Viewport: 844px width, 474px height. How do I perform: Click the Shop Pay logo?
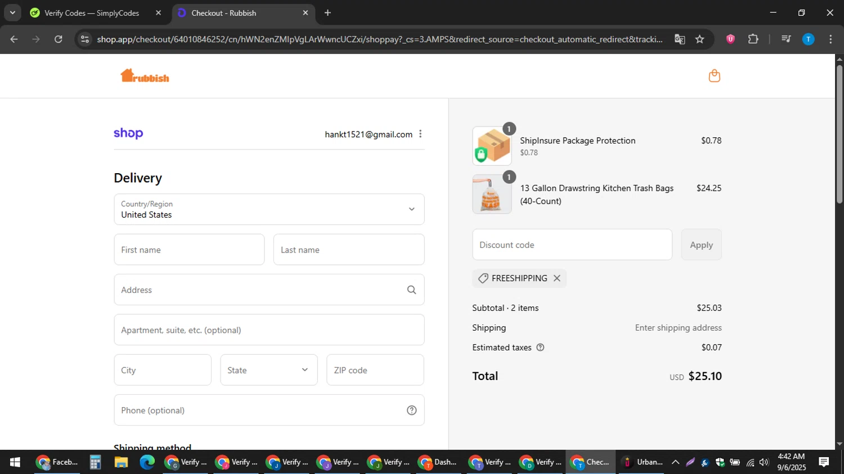pyautogui.click(x=128, y=133)
